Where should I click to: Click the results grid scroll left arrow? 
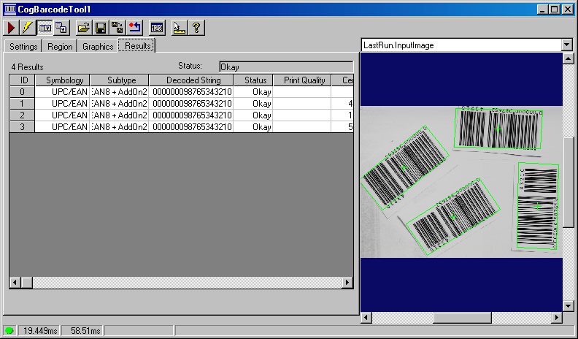point(15,283)
